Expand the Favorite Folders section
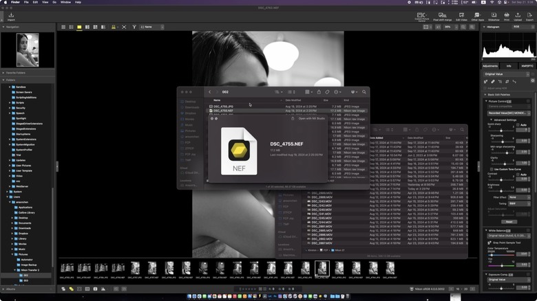Viewport: 537px width, 301px height. (x=3, y=73)
